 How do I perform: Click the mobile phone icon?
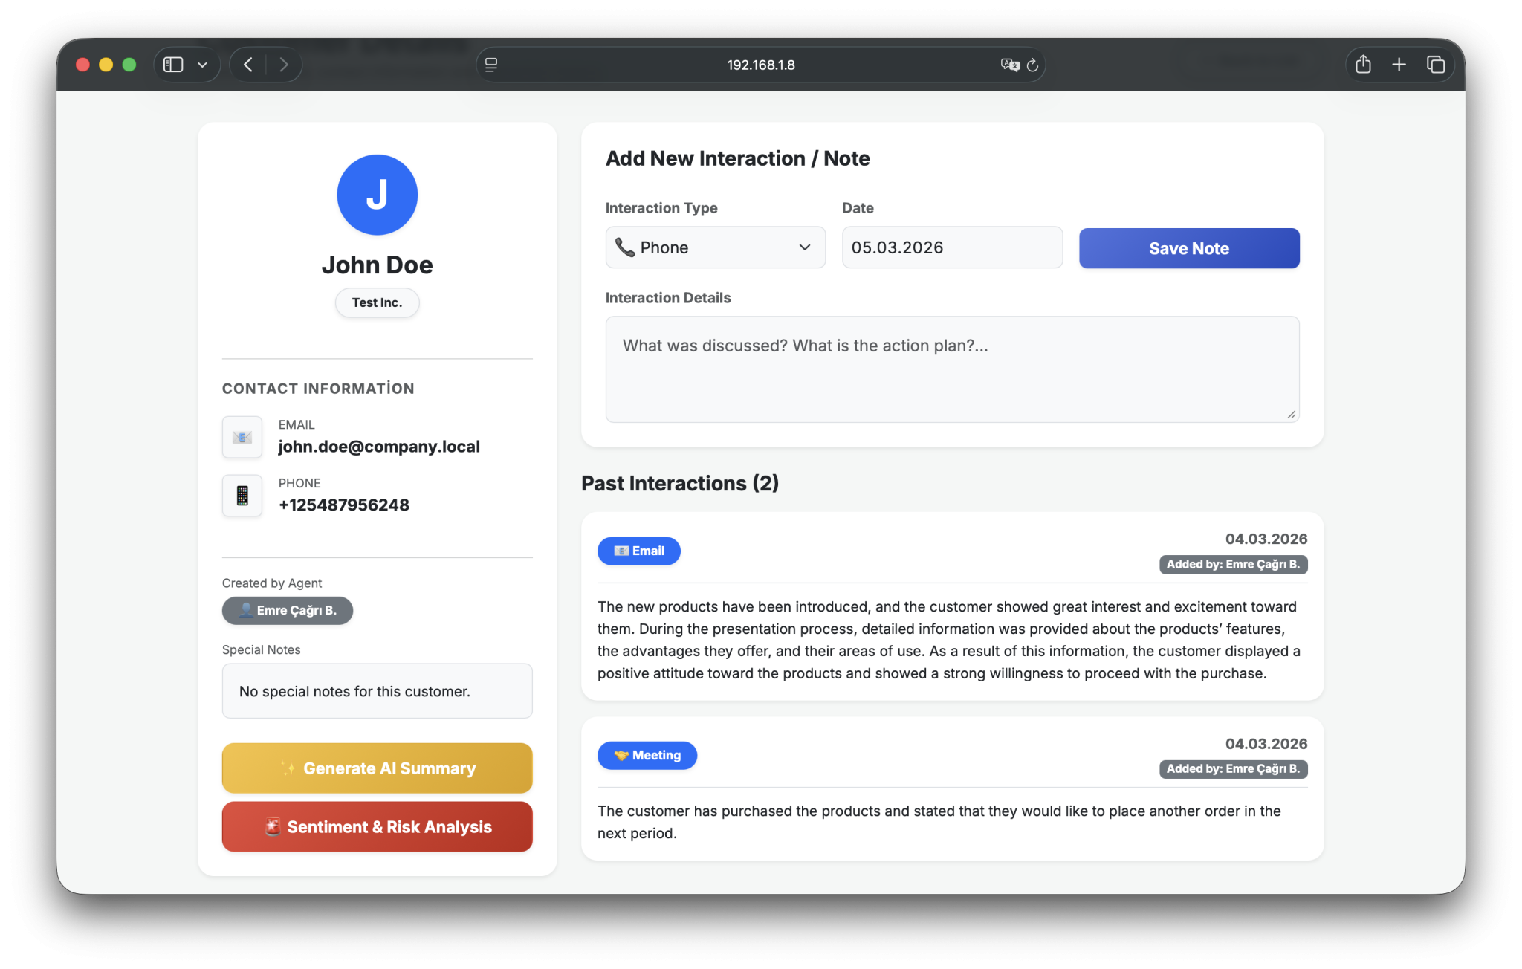click(242, 496)
